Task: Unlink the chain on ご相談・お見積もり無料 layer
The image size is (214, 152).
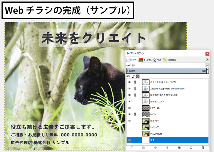Action: tap(135, 89)
